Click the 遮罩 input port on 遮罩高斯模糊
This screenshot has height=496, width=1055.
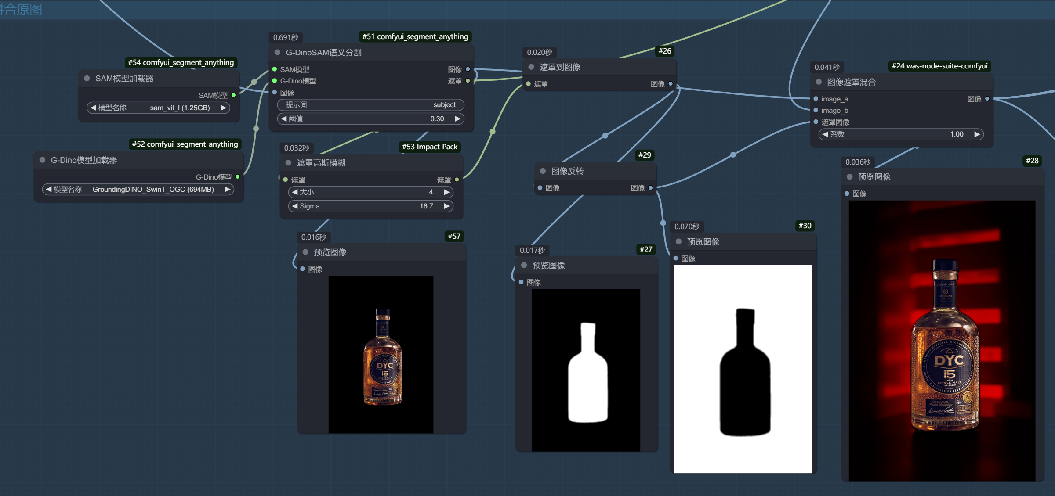click(286, 180)
